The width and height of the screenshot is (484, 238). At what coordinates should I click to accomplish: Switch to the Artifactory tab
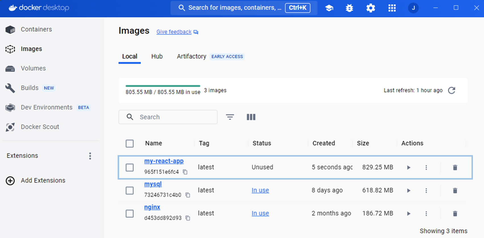click(192, 56)
